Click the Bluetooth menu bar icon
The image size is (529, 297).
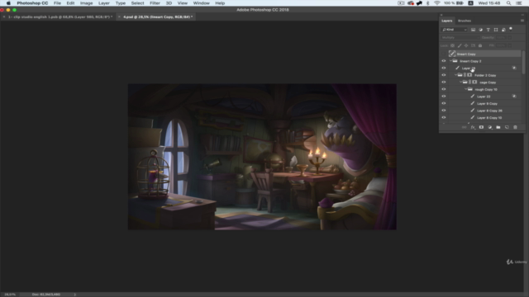click(428, 3)
